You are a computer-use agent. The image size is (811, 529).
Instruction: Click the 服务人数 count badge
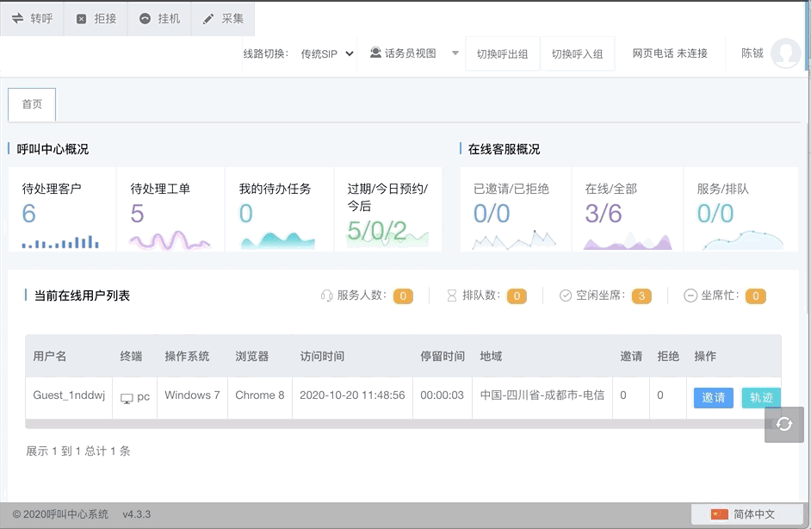[x=403, y=296]
